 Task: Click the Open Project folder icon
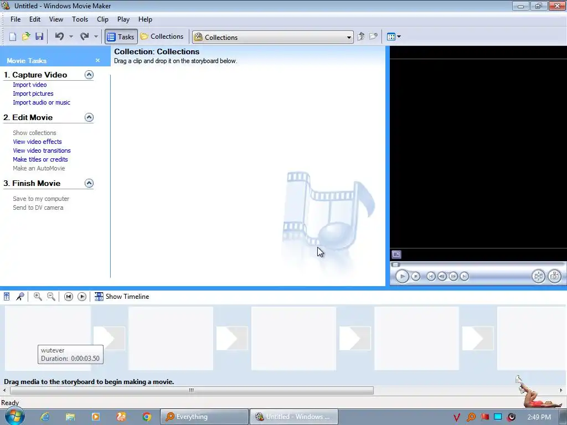26,37
